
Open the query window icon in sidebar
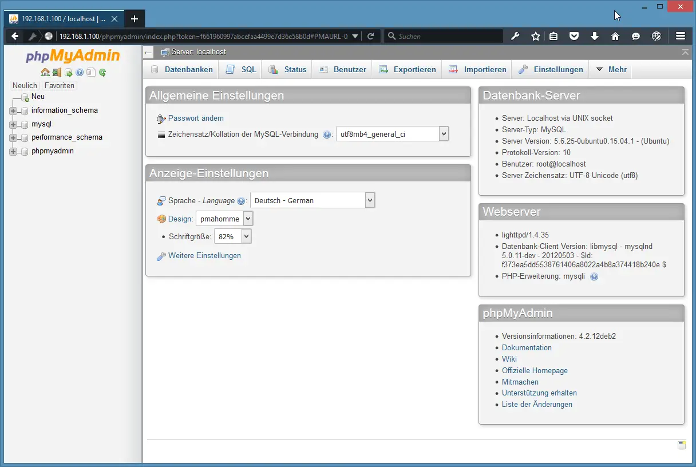69,73
